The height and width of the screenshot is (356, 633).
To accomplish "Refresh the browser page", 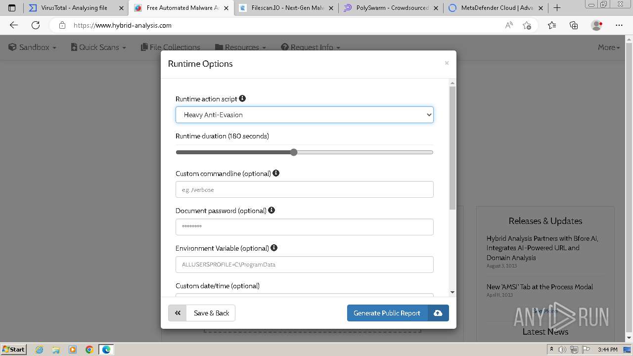I will 36,25.
